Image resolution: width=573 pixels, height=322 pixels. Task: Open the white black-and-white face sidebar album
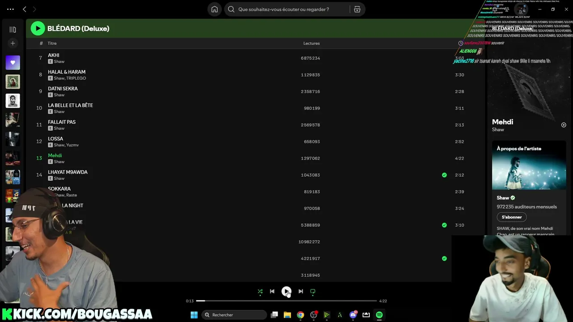click(13, 101)
